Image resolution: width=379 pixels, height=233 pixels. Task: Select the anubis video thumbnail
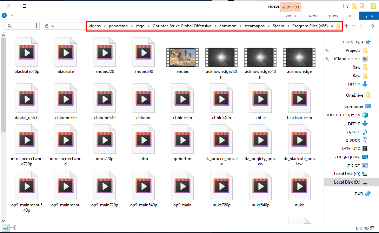tap(182, 57)
